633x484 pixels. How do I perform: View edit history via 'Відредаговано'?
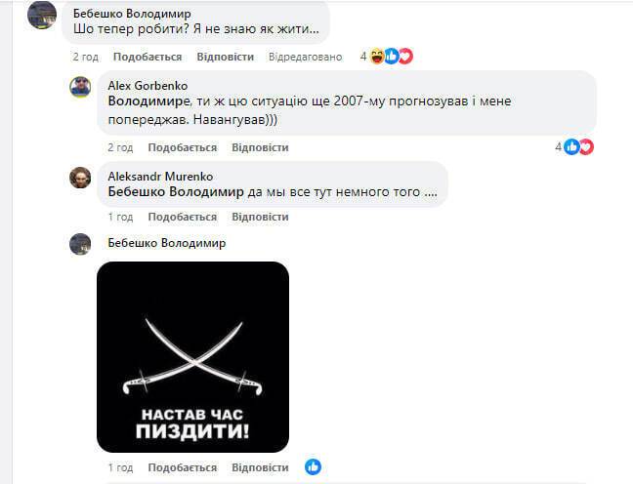305,57
